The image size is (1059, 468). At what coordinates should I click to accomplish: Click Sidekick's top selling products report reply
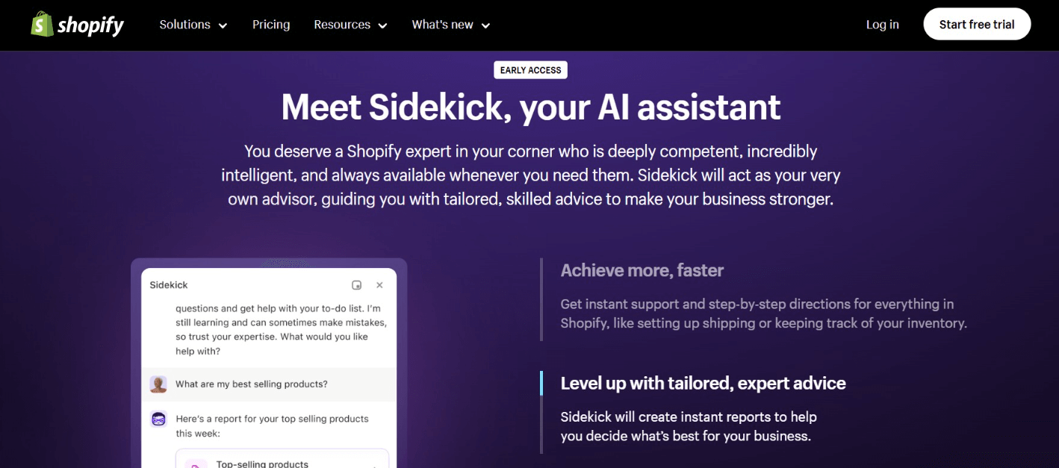pos(272,425)
